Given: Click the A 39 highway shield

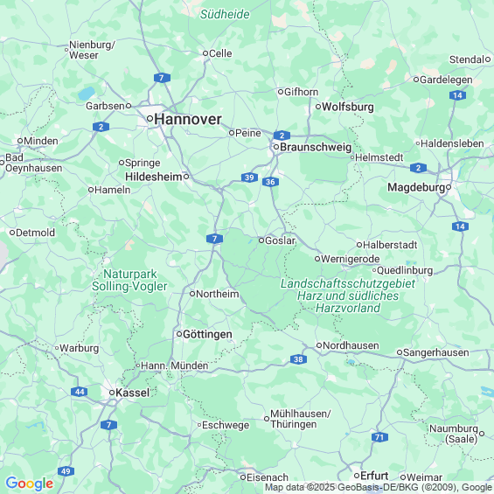Looking at the screenshot, I should tap(249, 177).
